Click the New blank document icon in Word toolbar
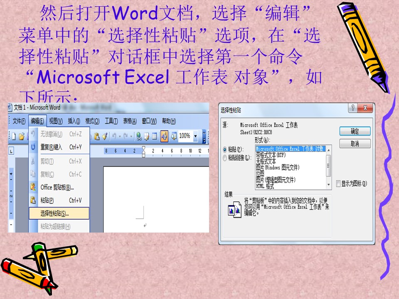 coord(14,137)
